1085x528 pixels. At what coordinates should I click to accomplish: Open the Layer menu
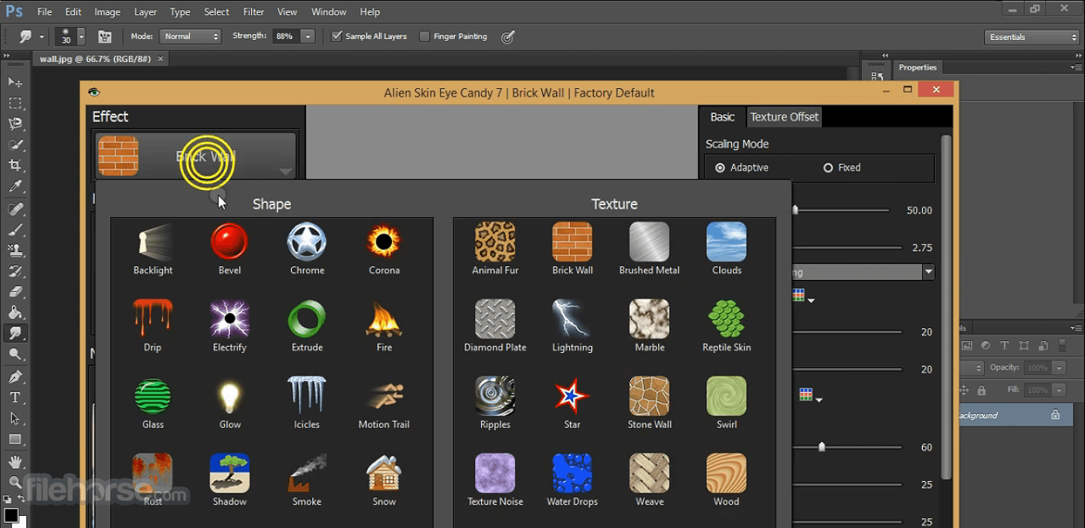pos(146,12)
